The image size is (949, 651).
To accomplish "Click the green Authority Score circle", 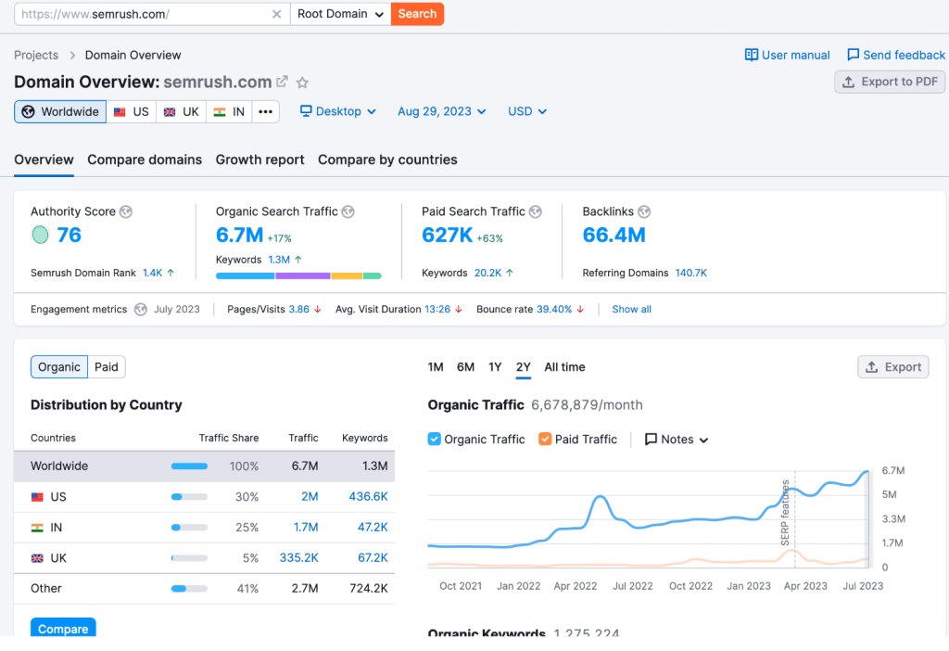I will [40, 235].
